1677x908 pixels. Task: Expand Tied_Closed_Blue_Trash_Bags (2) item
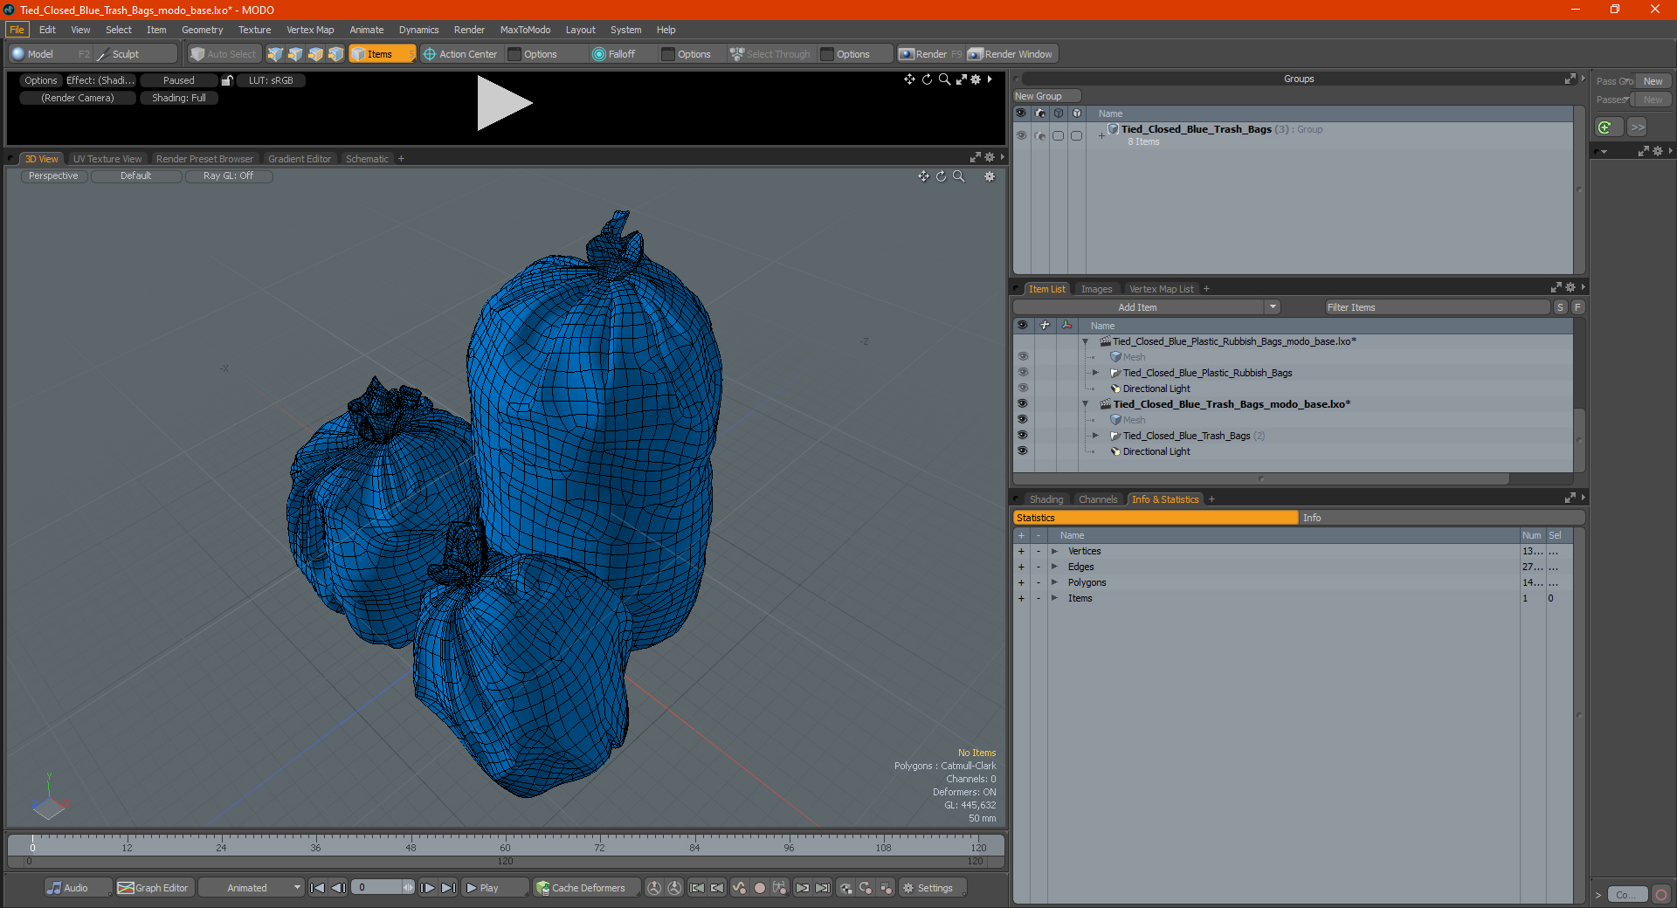[1095, 436]
